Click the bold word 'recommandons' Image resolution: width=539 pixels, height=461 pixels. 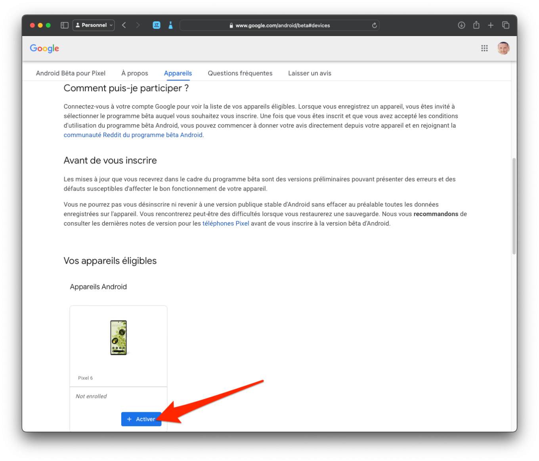[436, 214]
